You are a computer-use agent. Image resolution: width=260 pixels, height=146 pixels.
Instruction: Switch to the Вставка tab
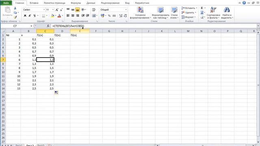point(34,3)
